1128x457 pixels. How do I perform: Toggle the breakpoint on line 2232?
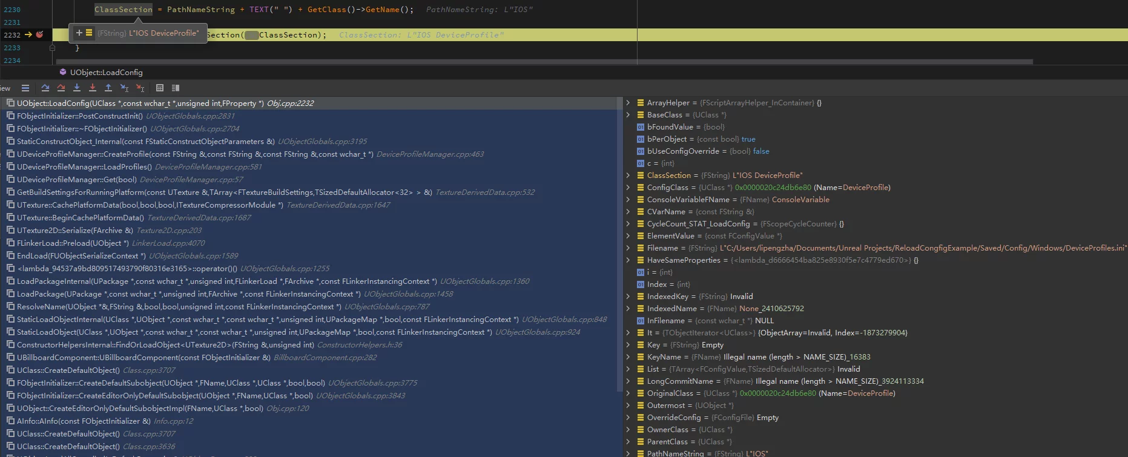point(40,35)
